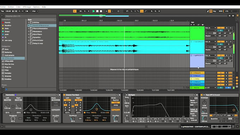240x135 pixels.
Task: Click Harmonics Feedback knob
Action: coord(13,118)
